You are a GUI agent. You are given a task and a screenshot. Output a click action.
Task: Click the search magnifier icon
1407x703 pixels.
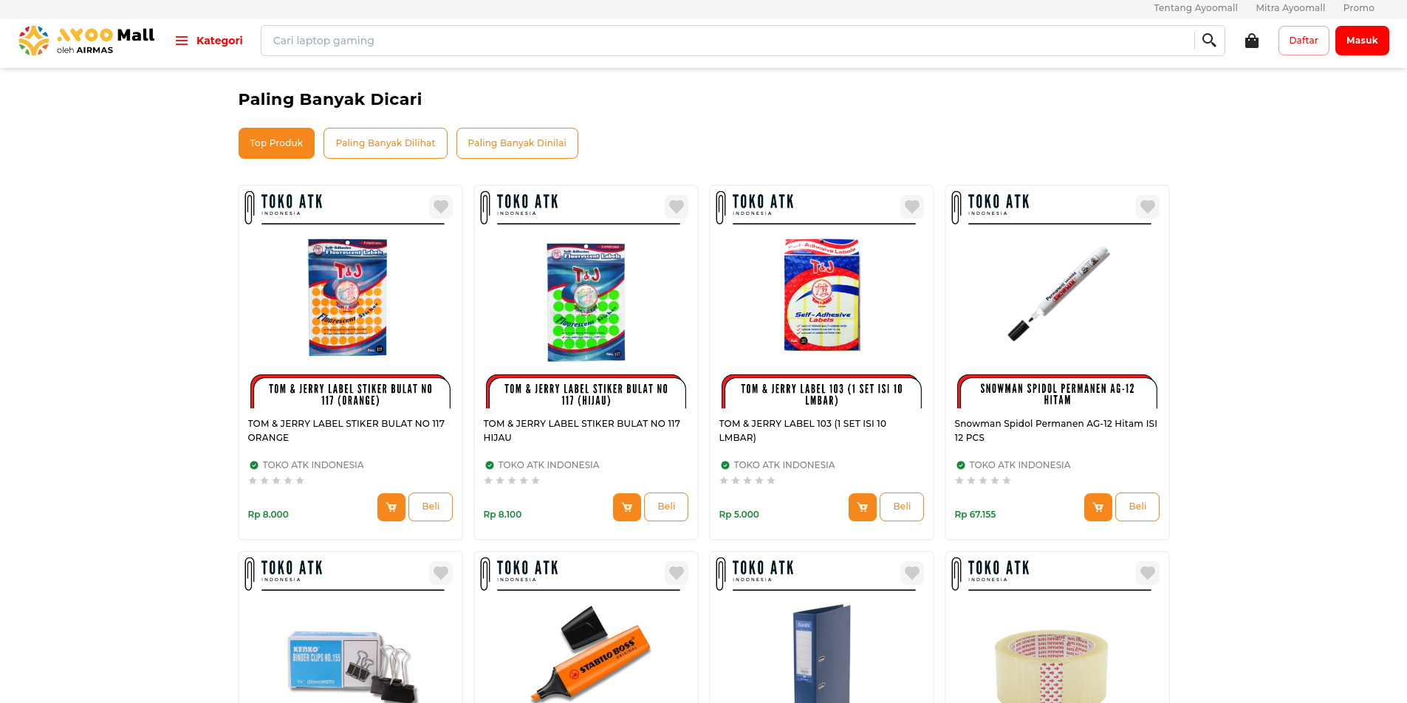click(x=1209, y=41)
